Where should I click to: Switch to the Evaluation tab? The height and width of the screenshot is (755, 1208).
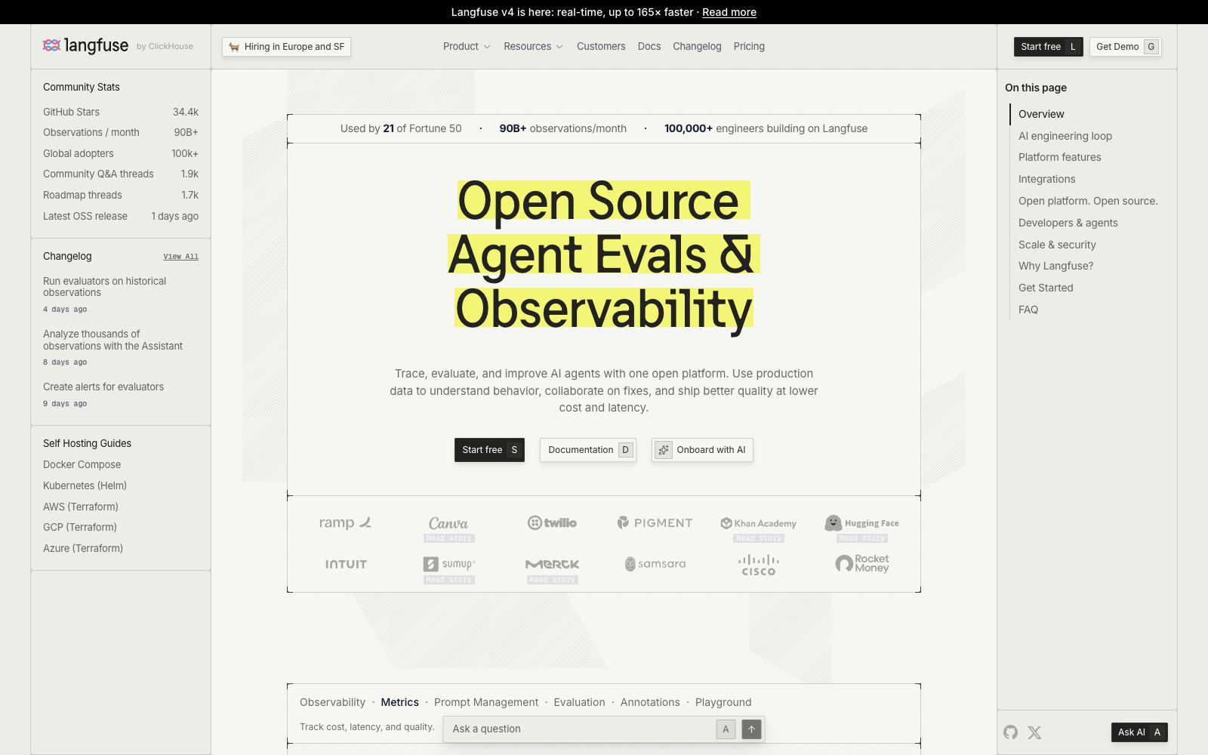coord(579,702)
